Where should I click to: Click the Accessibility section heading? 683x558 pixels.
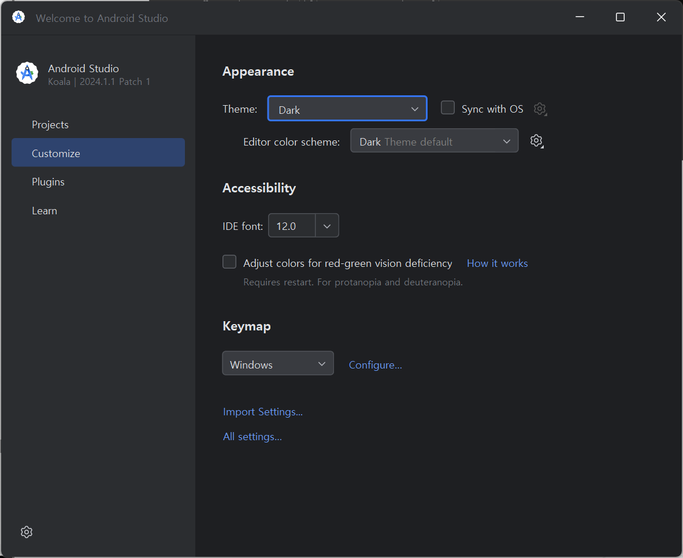click(x=259, y=188)
